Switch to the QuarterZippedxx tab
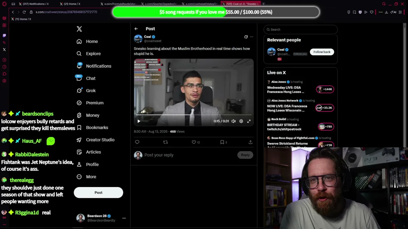The image size is (408, 229). (159, 4)
